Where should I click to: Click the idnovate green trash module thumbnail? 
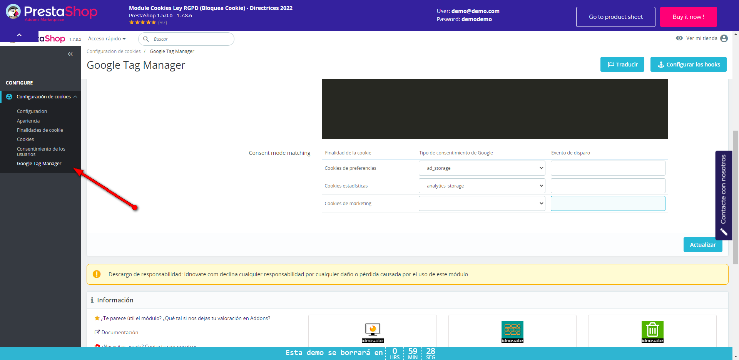click(x=652, y=332)
